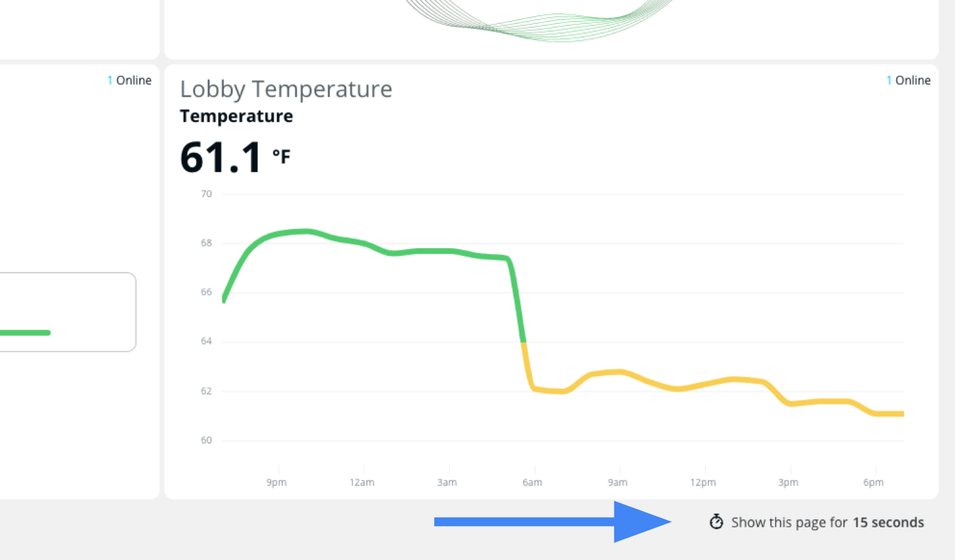Image resolution: width=955 pixels, height=560 pixels.
Task: Open the Lobby Temperature card title
Action: [x=286, y=89]
